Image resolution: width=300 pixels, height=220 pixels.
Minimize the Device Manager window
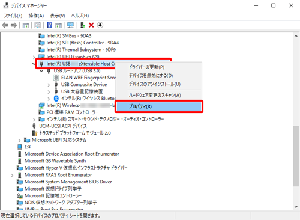(x=256, y=5)
